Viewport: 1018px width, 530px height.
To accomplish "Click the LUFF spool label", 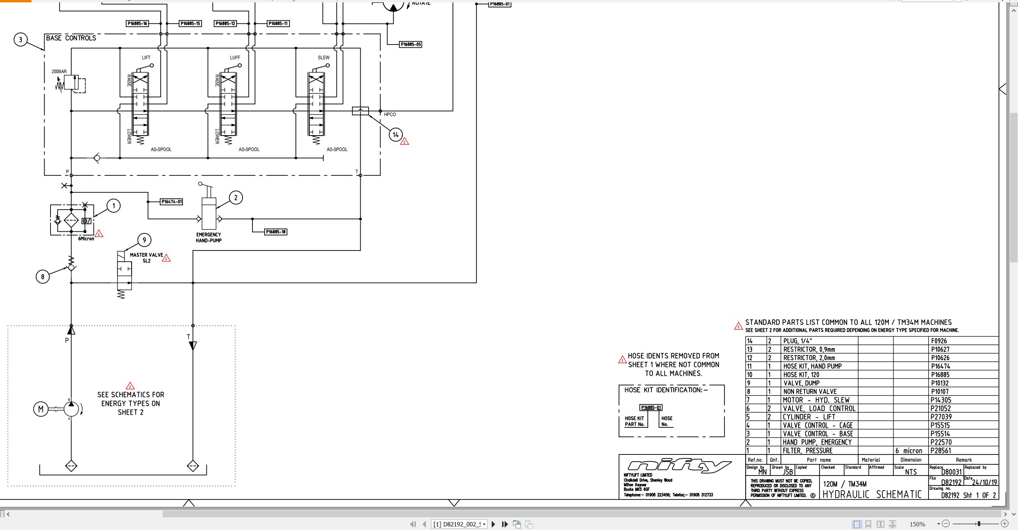I will pos(235,58).
